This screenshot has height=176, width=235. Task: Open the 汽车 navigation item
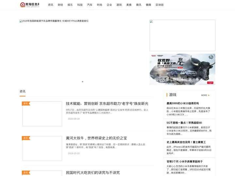click(x=90, y=5)
